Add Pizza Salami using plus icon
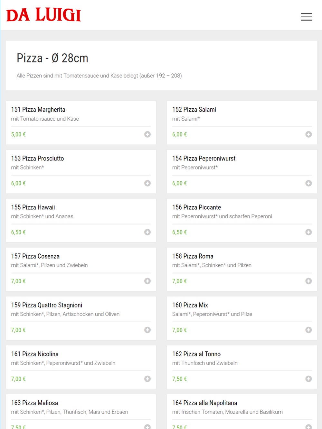322x429 pixels. point(308,134)
